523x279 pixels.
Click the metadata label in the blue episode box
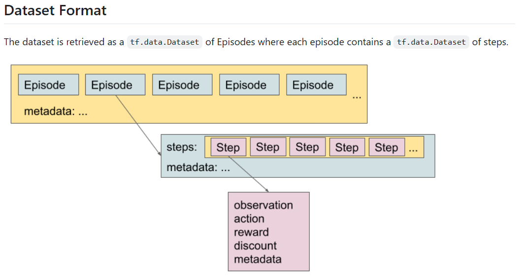[x=198, y=167]
